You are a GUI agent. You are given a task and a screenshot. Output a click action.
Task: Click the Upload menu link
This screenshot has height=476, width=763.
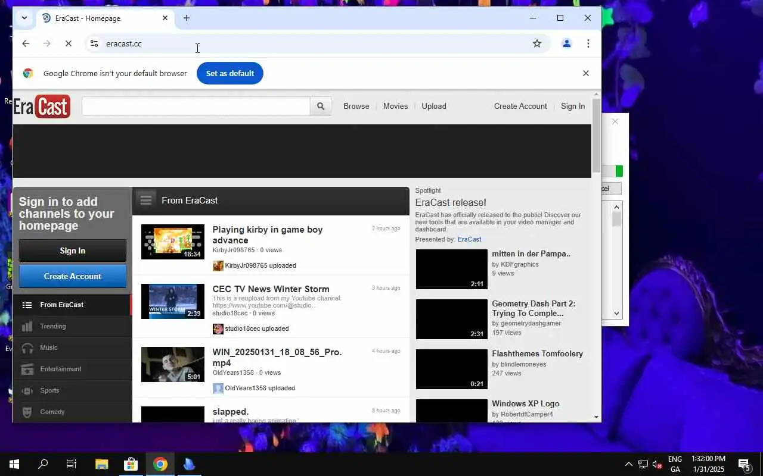pos(434,106)
